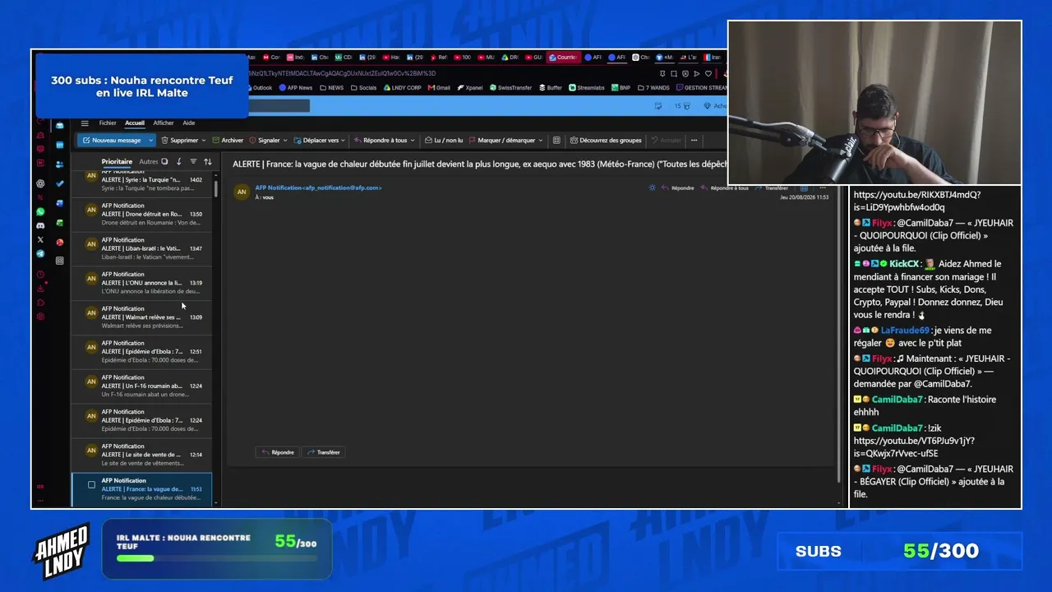The height and width of the screenshot is (592, 1052).
Task: Open the Drone détruit en Roumanie email
Action: (x=141, y=214)
